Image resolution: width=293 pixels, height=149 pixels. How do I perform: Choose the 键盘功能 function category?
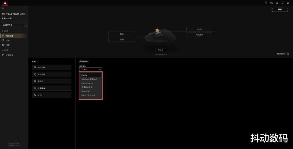pyautogui.click(x=52, y=68)
